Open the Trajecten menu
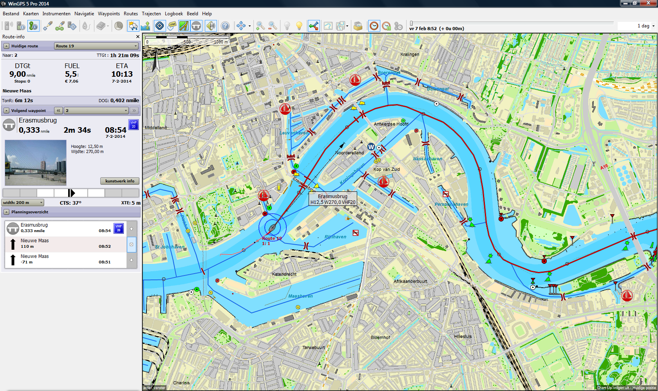This screenshot has height=391, width=658. [x=151, y=14]
